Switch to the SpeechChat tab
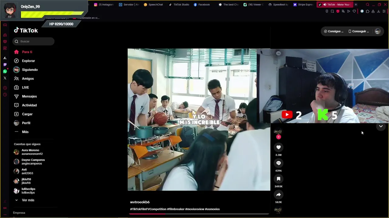This screenshot has width=389, height=218. 153,5
